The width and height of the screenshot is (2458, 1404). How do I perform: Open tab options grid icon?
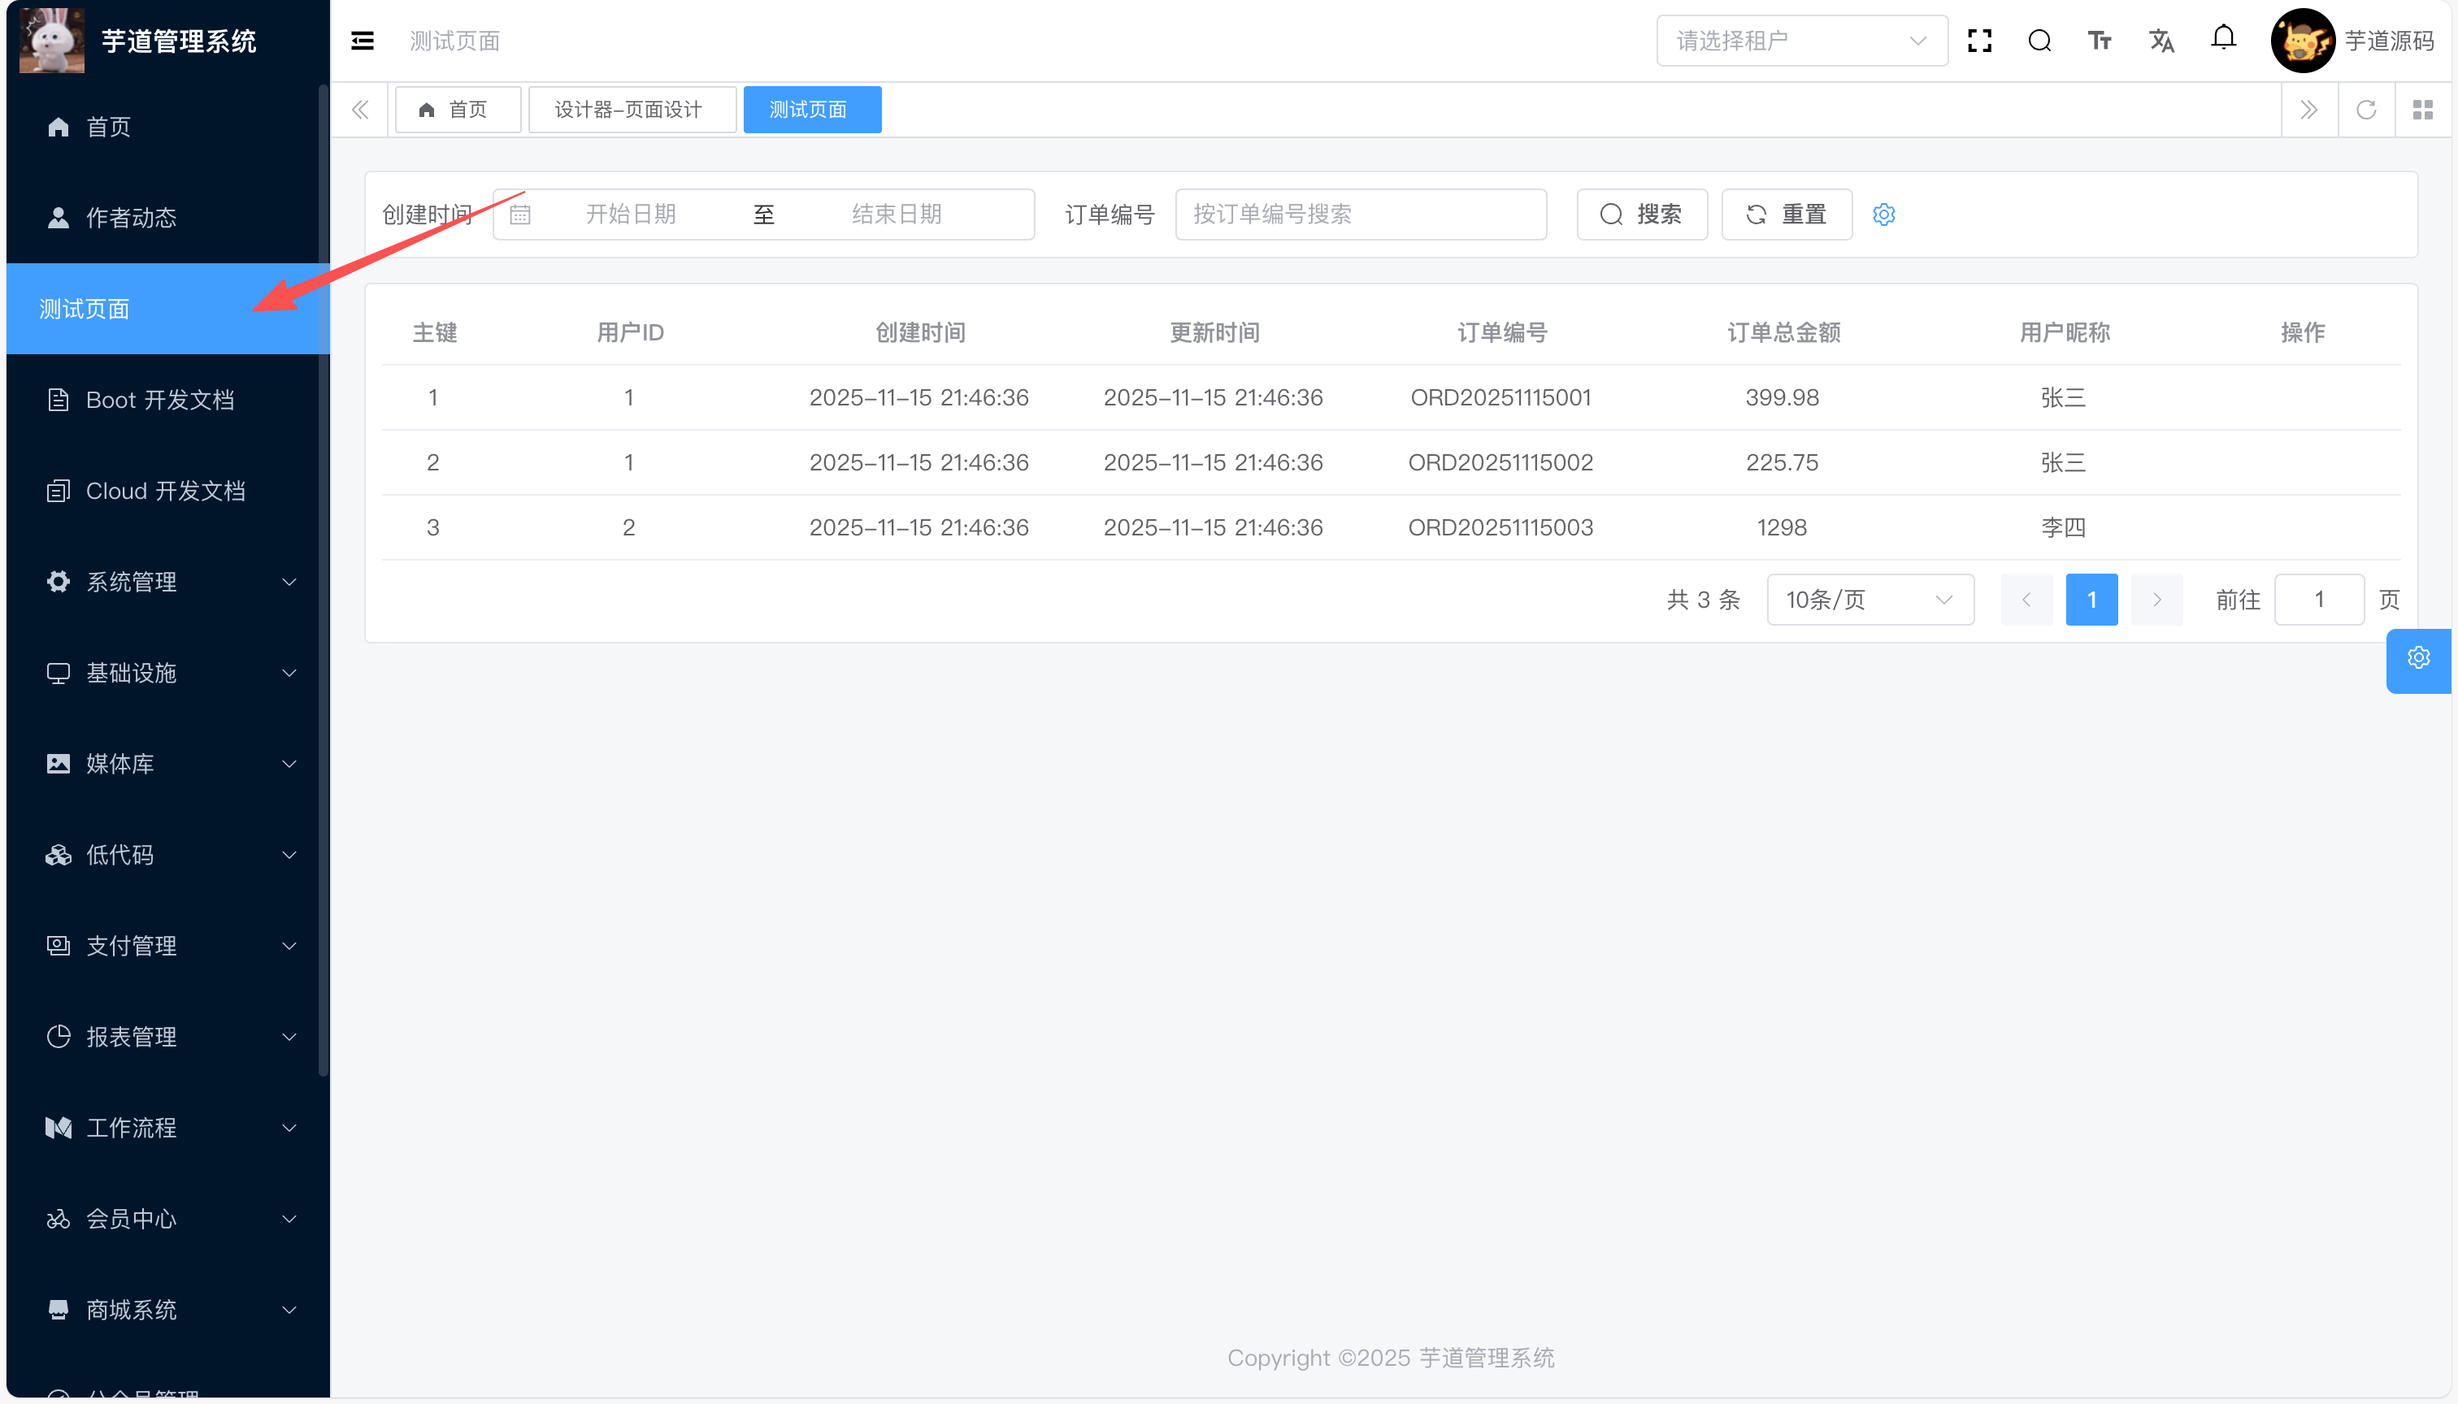(2422, 110)
